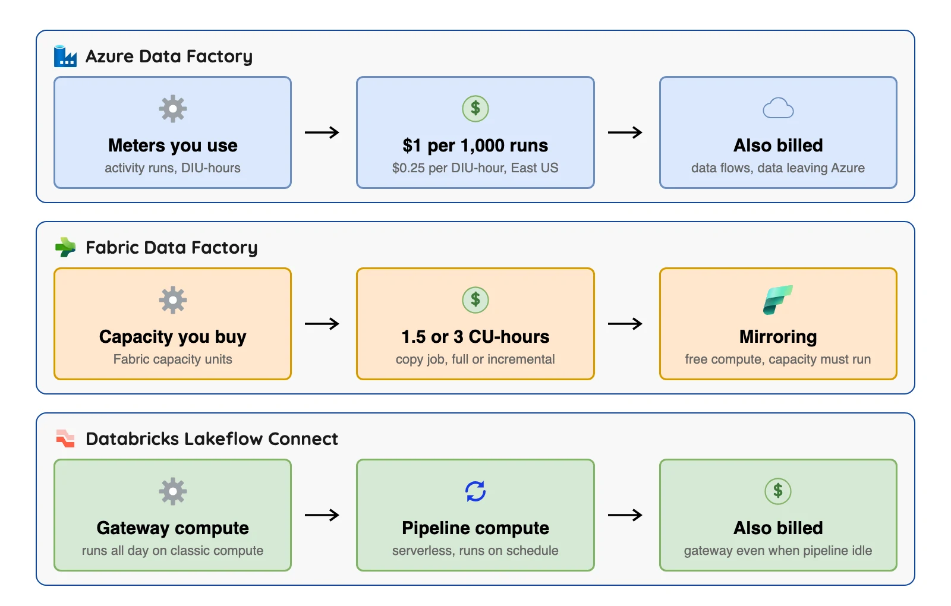Click the 'Mirroring' title
Image resolution: width=951 pixels, height=606 pixels.
pos(778,337)
